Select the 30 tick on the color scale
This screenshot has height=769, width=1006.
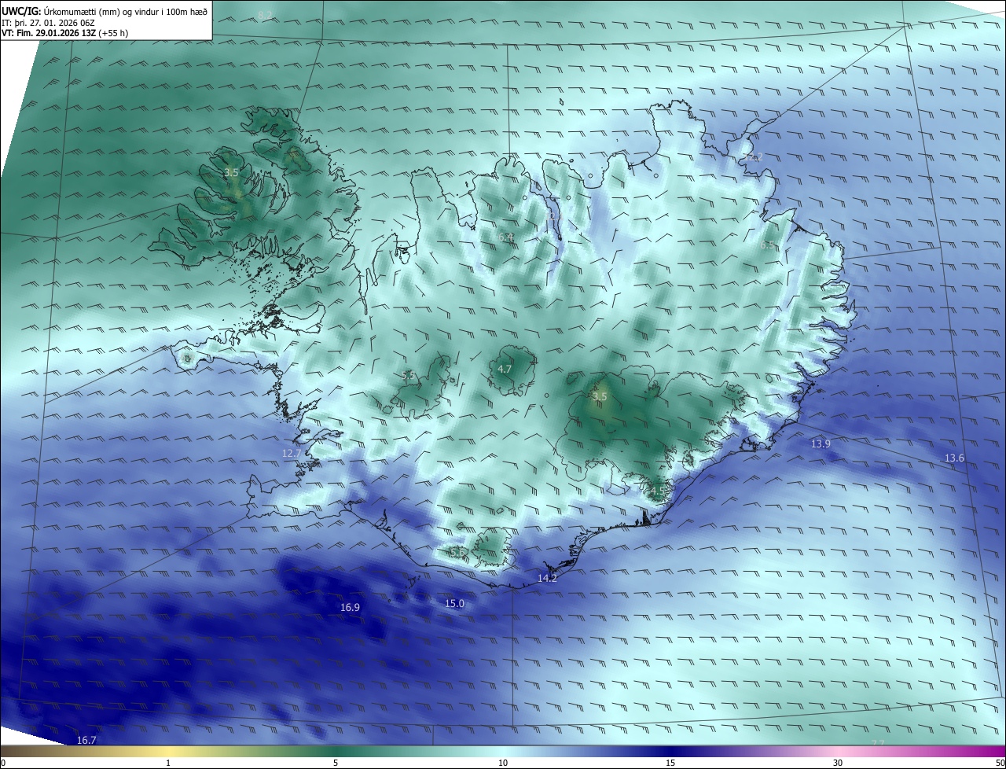838,763
